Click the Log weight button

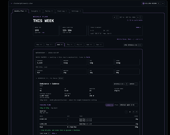pos(108,31)
